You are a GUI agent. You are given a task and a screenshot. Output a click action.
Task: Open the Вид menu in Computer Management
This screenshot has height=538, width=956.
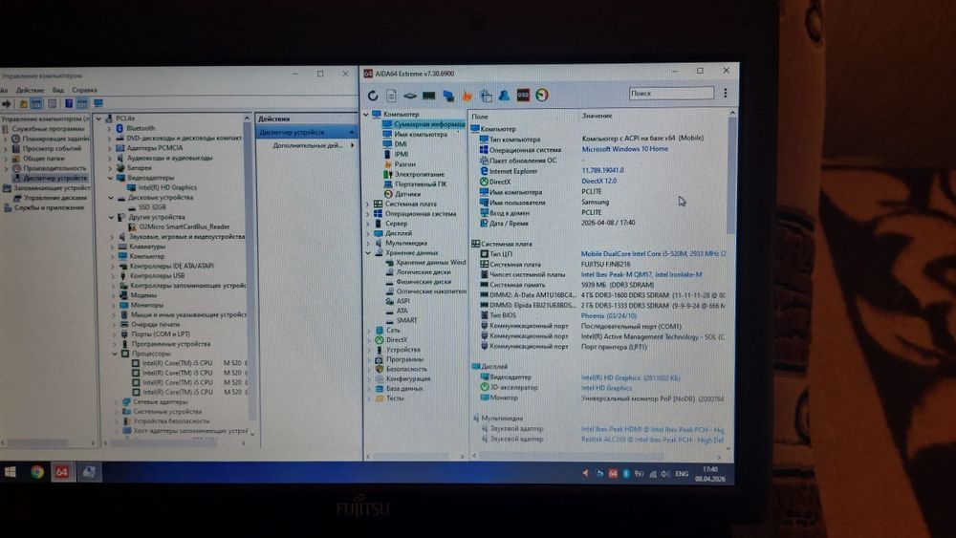[x=58, y=90]
